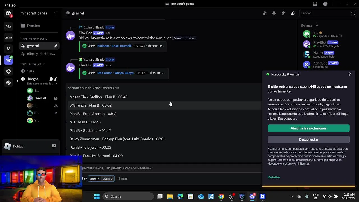359x202 pixels.
Task: Open FlaviBot avatar on Eminem message
Action: pyautogui.click(x=70, y=36)
